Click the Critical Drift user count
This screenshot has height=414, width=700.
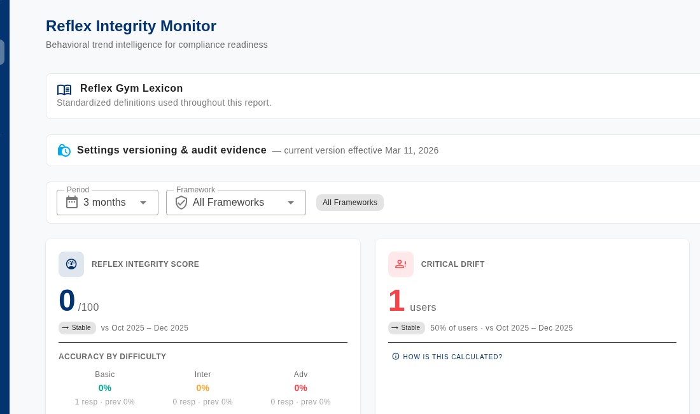(396, 301)
